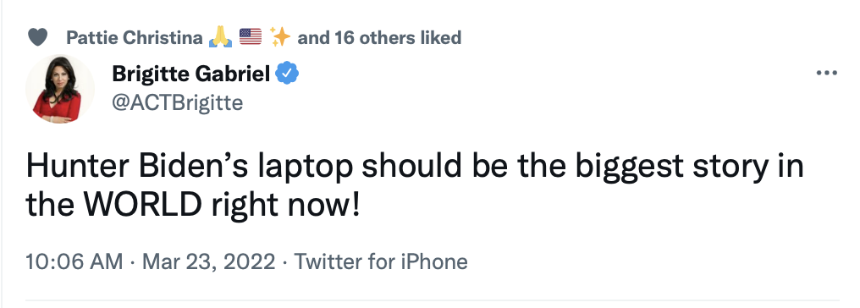
Task: Click "Hunter Biden's" in the tweet text
Action: (119, 168)
